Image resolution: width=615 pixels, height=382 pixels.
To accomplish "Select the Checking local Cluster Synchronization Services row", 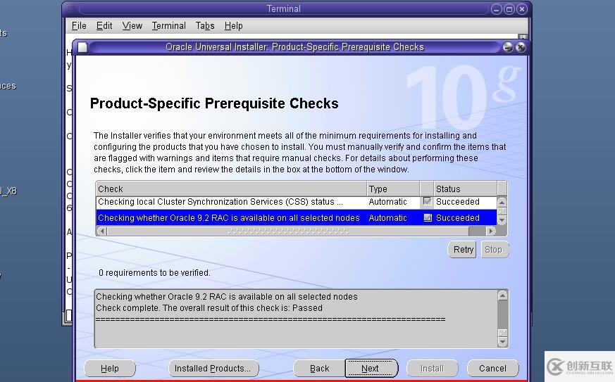I will [x=296, y=202].
